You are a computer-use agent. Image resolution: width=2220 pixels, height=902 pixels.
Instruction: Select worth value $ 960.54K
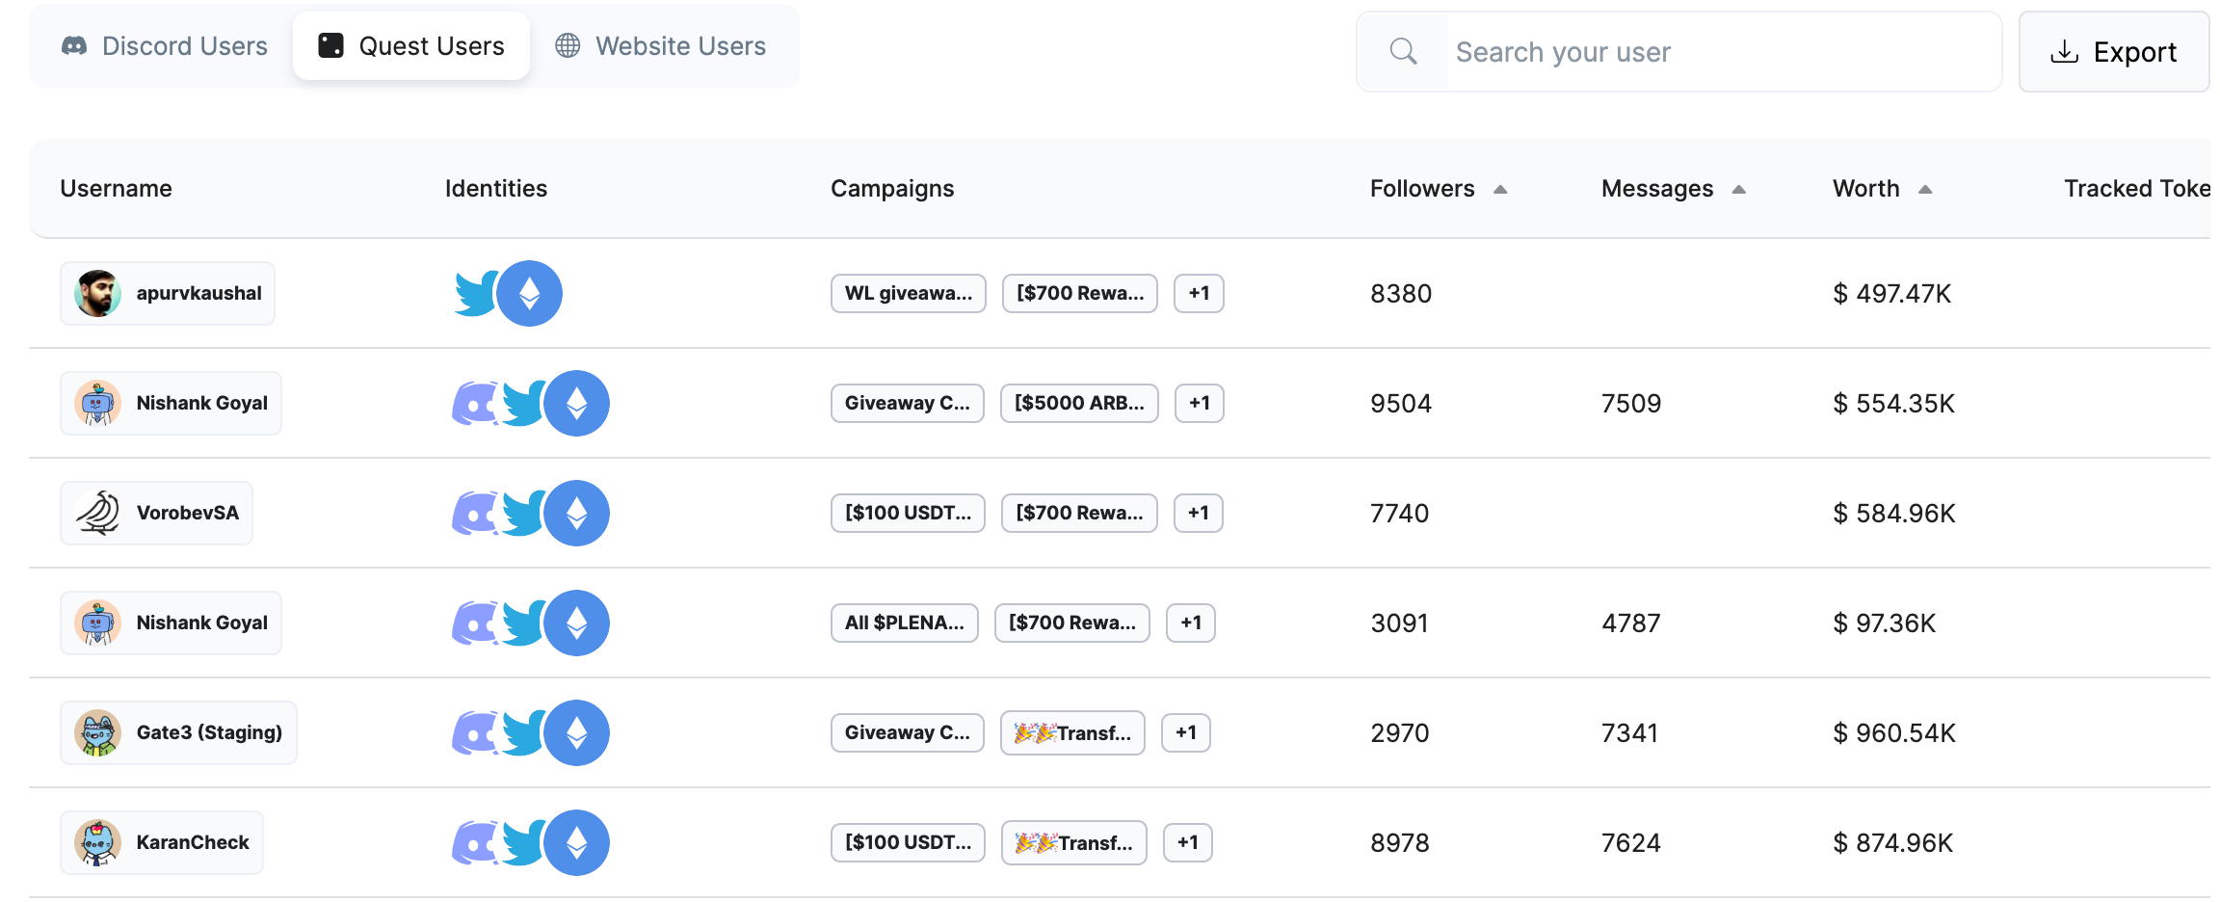(1894, 732)
